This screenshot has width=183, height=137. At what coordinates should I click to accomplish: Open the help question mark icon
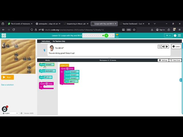175,35
